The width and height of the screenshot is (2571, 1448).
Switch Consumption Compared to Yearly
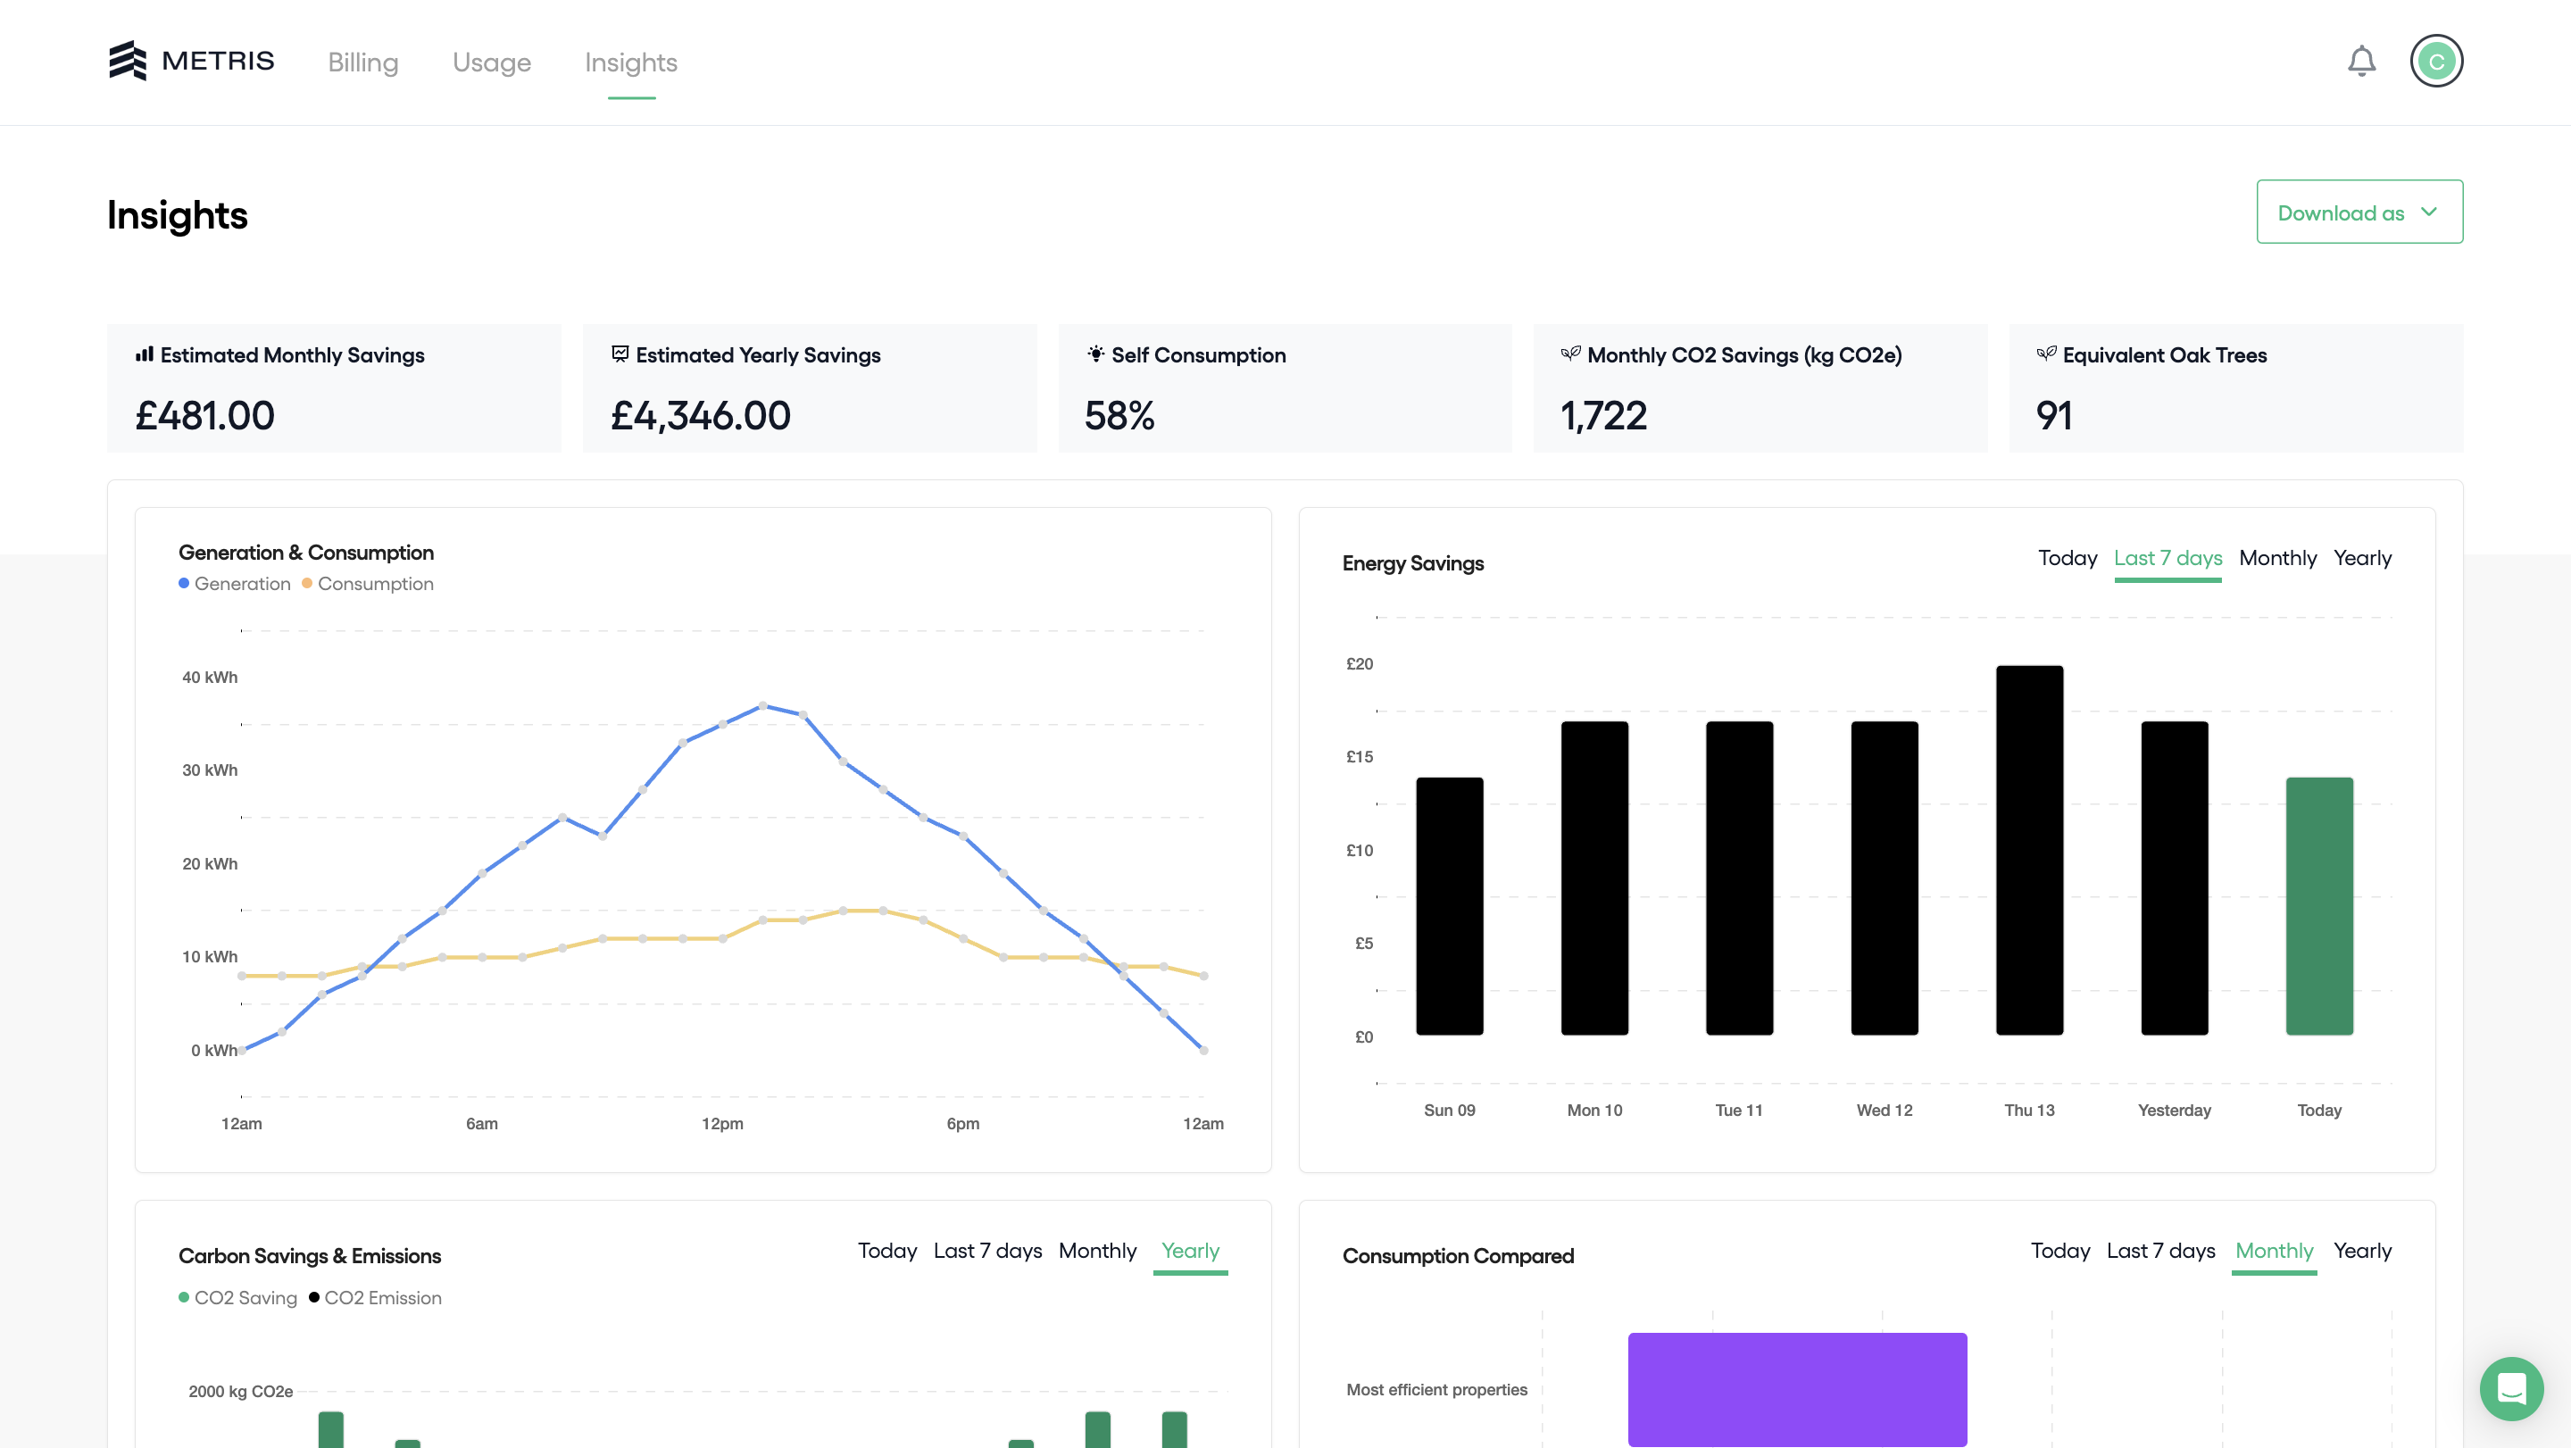2362,1251
